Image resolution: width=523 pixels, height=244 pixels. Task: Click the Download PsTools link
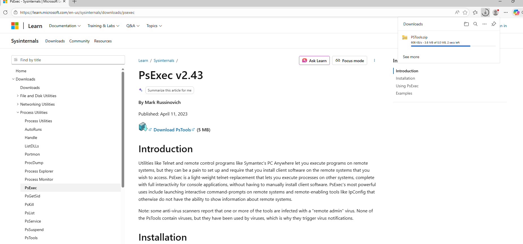(x=172, y=130)
